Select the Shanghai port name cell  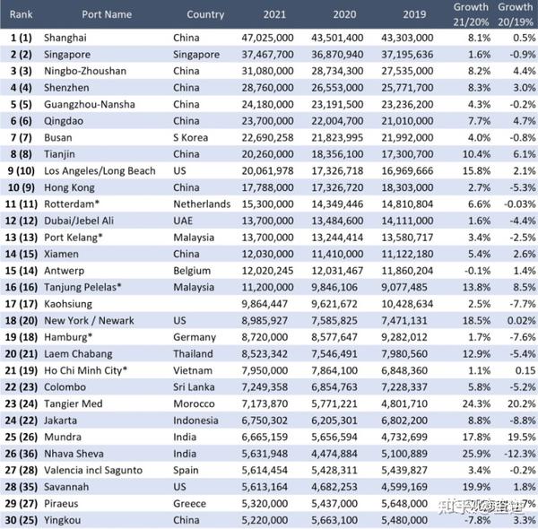point(65,38)
